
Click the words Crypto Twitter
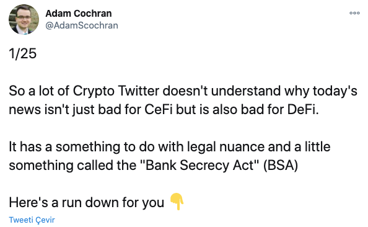[116, 91]
